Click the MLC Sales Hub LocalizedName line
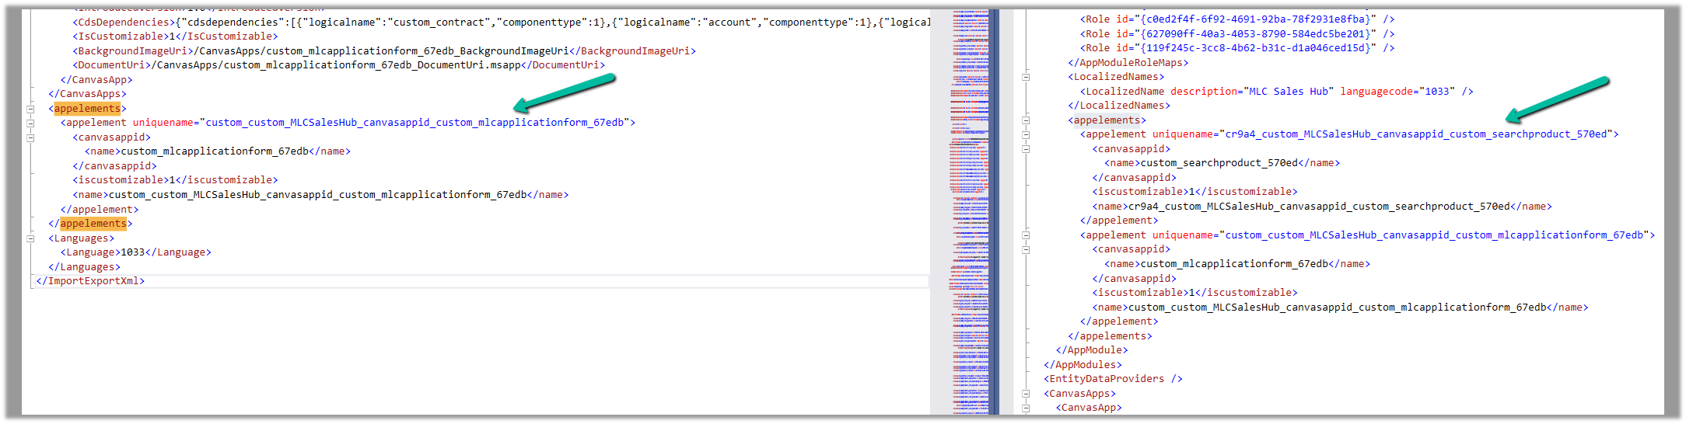Screen dimensions: 1686x424 click(x=1275, y=92)
